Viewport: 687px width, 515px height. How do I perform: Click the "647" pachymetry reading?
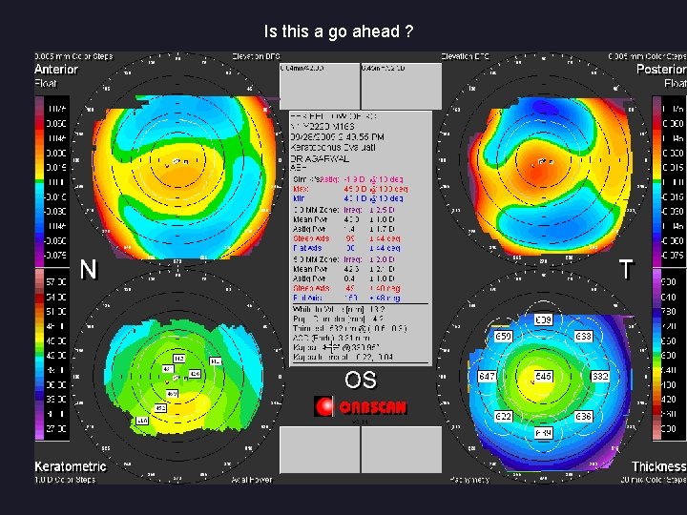(x=487, y=376)
